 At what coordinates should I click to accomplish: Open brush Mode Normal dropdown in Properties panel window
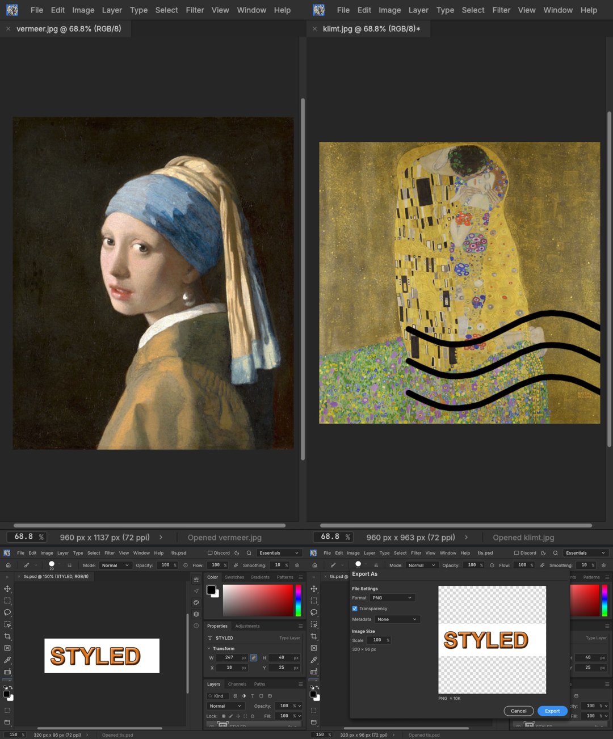(116, 565)
